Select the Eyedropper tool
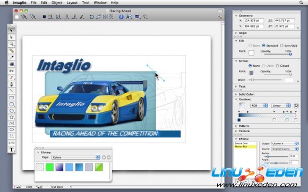The width and height of the screenshot is (308, 192). click(x=12, y=57)
